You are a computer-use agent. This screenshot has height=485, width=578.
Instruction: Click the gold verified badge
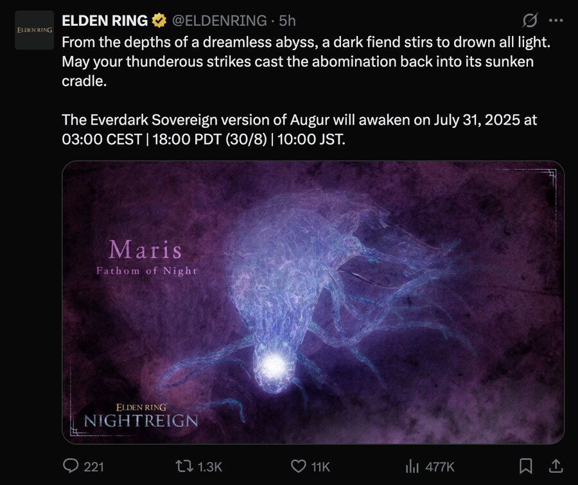[x=159, y=21]
